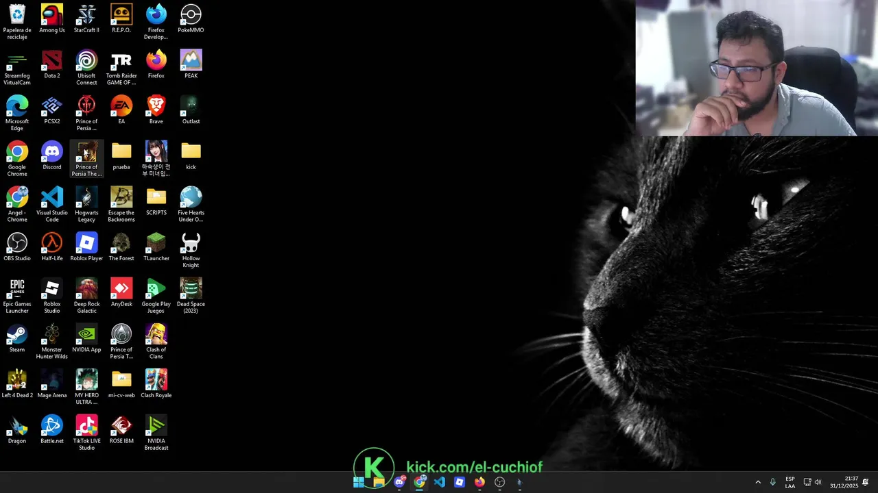Launch Hogwarts Legacy from desktop
Screen dimensions: 878x493
[86, 205]
